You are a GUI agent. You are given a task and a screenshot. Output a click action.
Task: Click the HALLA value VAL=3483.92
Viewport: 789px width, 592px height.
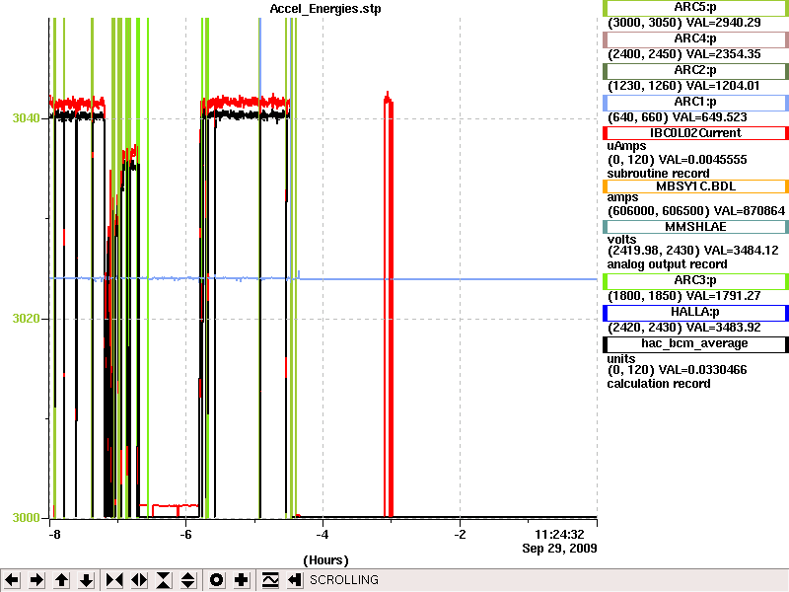pyautogui.click(x=724, y=328)
